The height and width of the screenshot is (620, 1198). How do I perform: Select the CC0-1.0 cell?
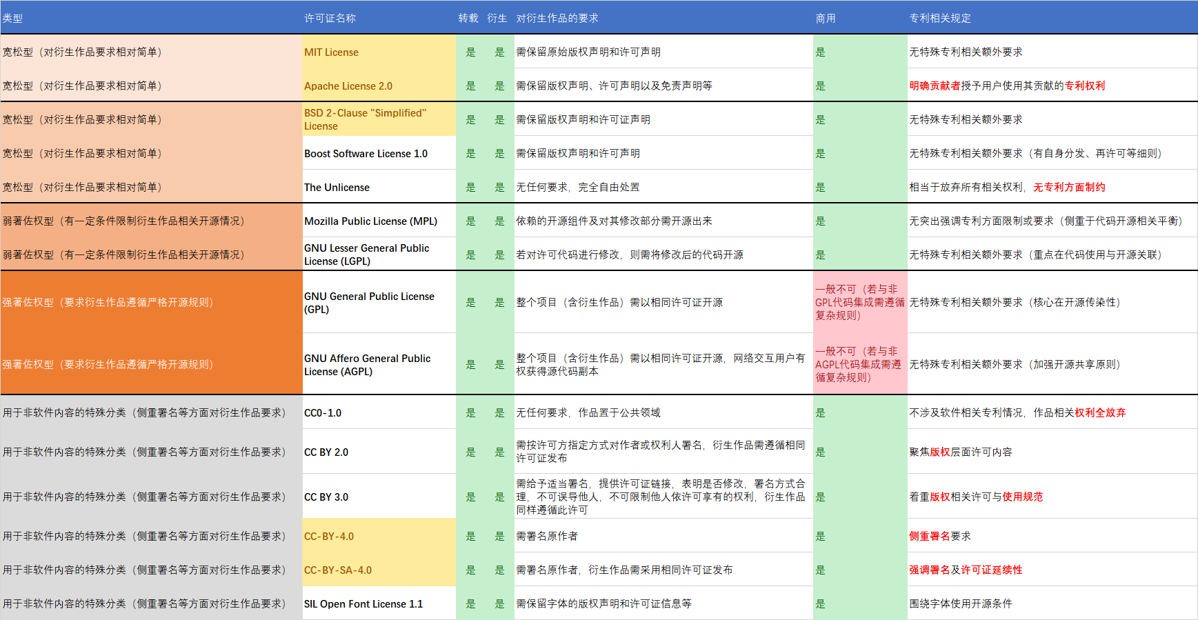379,412
